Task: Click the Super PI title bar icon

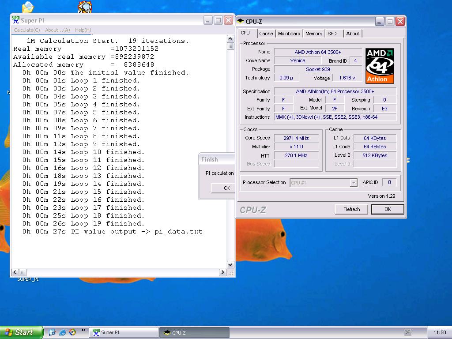Action: point(16,20)
